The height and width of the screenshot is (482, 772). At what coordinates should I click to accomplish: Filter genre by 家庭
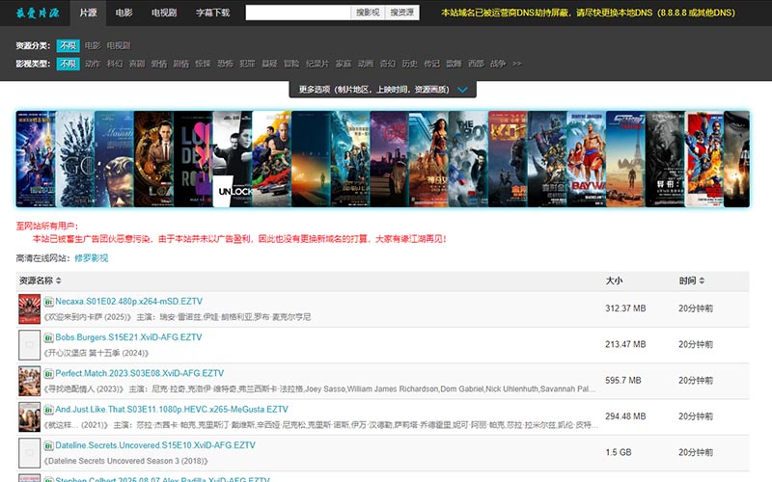pos(344,64)
